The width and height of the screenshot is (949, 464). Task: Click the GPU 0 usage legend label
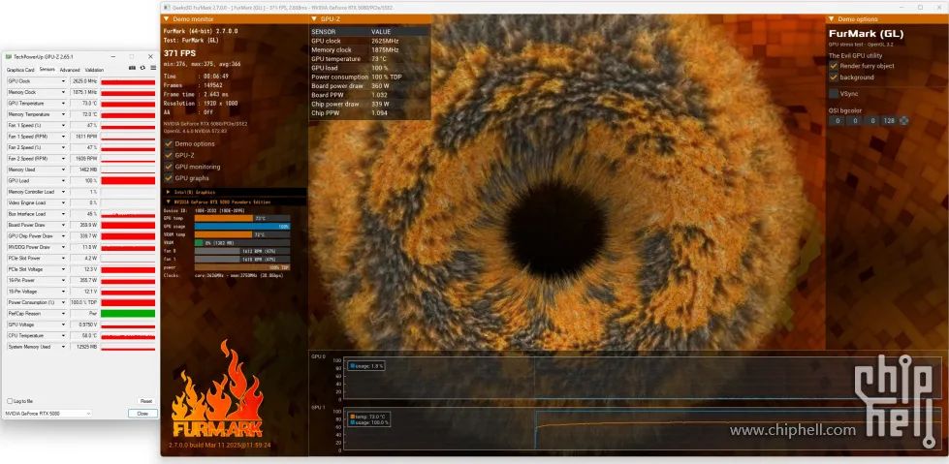(x=365, y=366)
